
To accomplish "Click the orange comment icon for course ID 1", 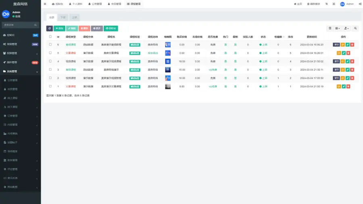I will click(x=339, y=86).
